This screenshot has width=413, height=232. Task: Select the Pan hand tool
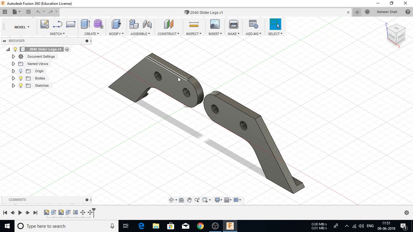point(189,200)
